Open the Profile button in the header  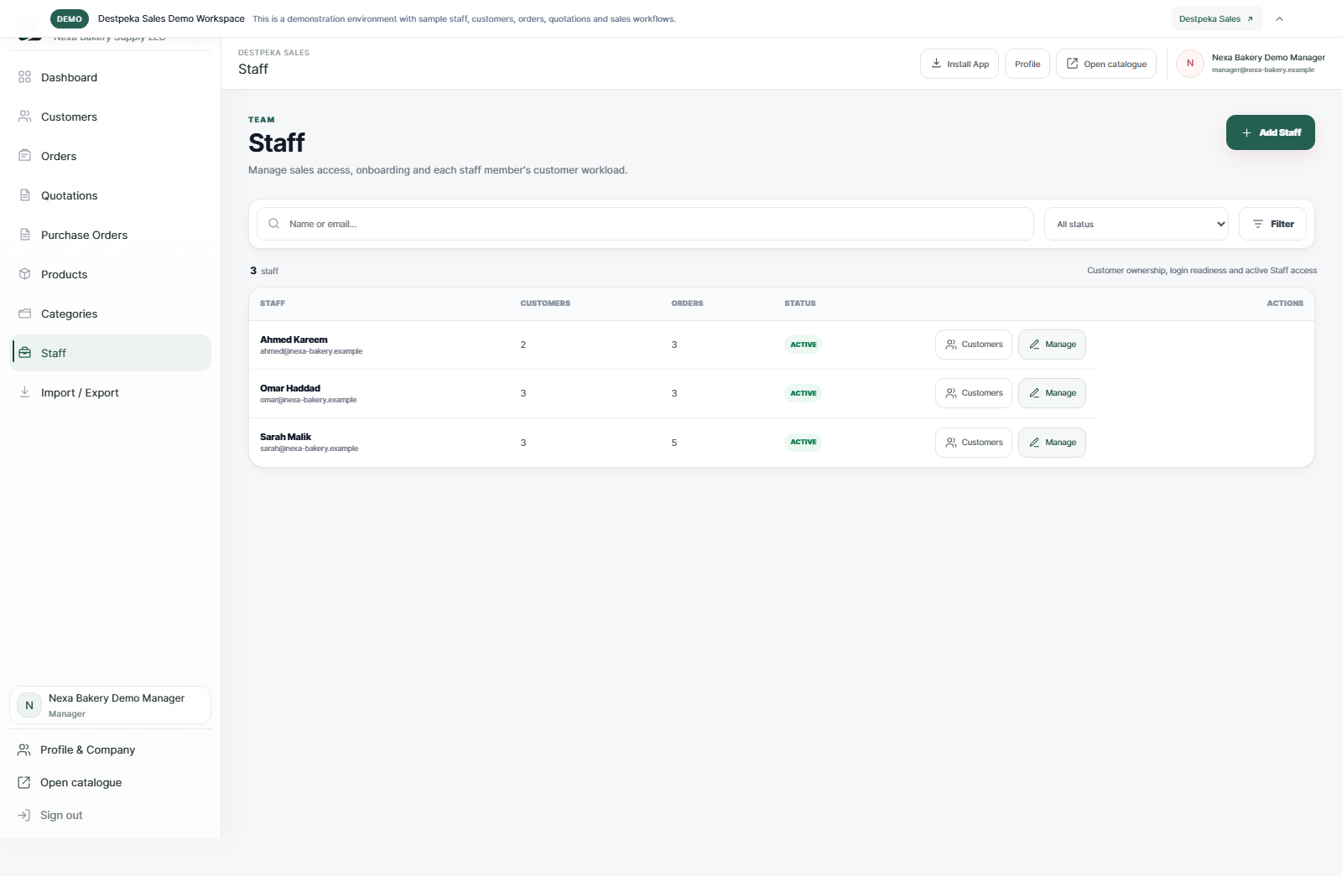(x=1027, y=64)
